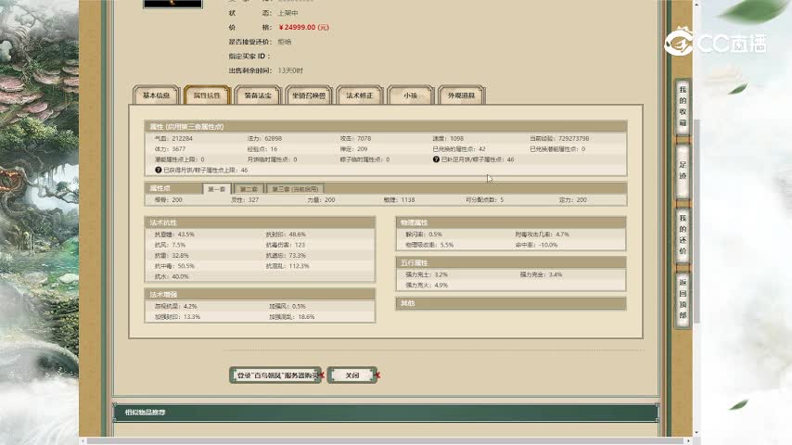
Task: Click the horizontal page scrollbar
Action: (x=386, y=441)
